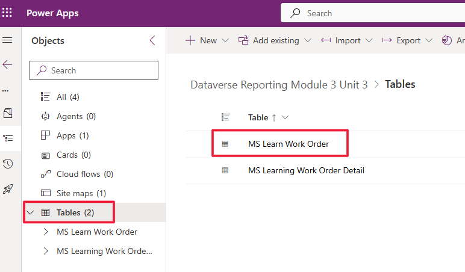Open the rocket Pipelines icon
Image resolution: width=465 pixels, height=272 pixels.
(x=8, y=189)
